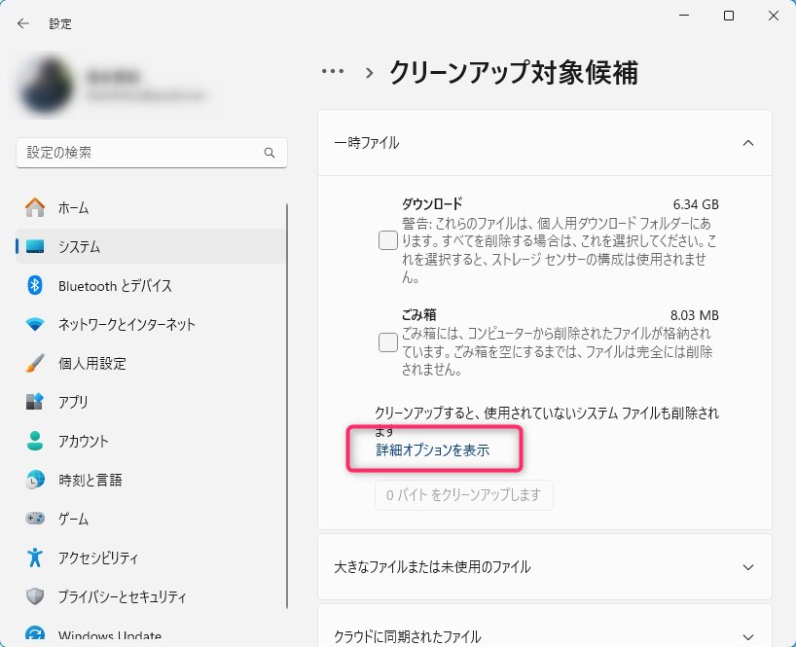Click the 時刻と言語 clock icon
Screen dimensions: 796x647
35,480
